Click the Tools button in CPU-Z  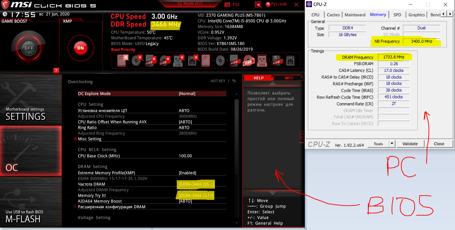click(378, 144)
